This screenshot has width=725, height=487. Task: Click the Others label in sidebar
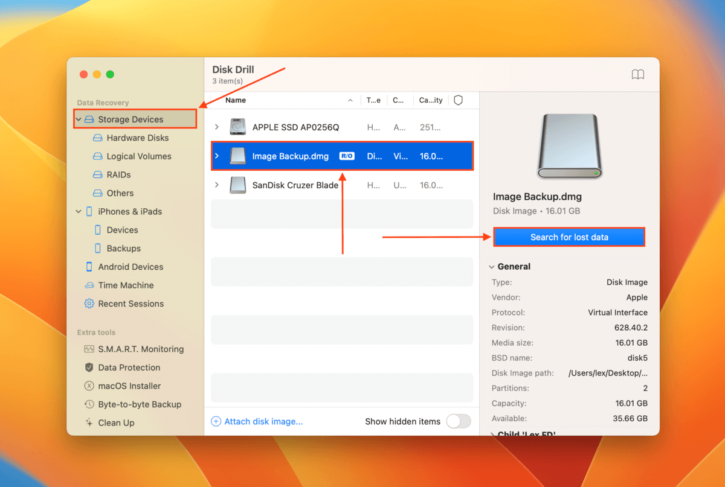tap(120, 193)
